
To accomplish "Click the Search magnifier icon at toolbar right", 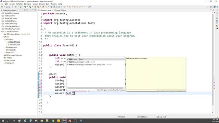I will 206,7.
